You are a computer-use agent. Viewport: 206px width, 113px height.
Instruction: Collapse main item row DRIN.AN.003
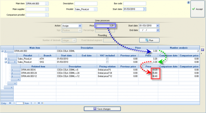[2, 51]
